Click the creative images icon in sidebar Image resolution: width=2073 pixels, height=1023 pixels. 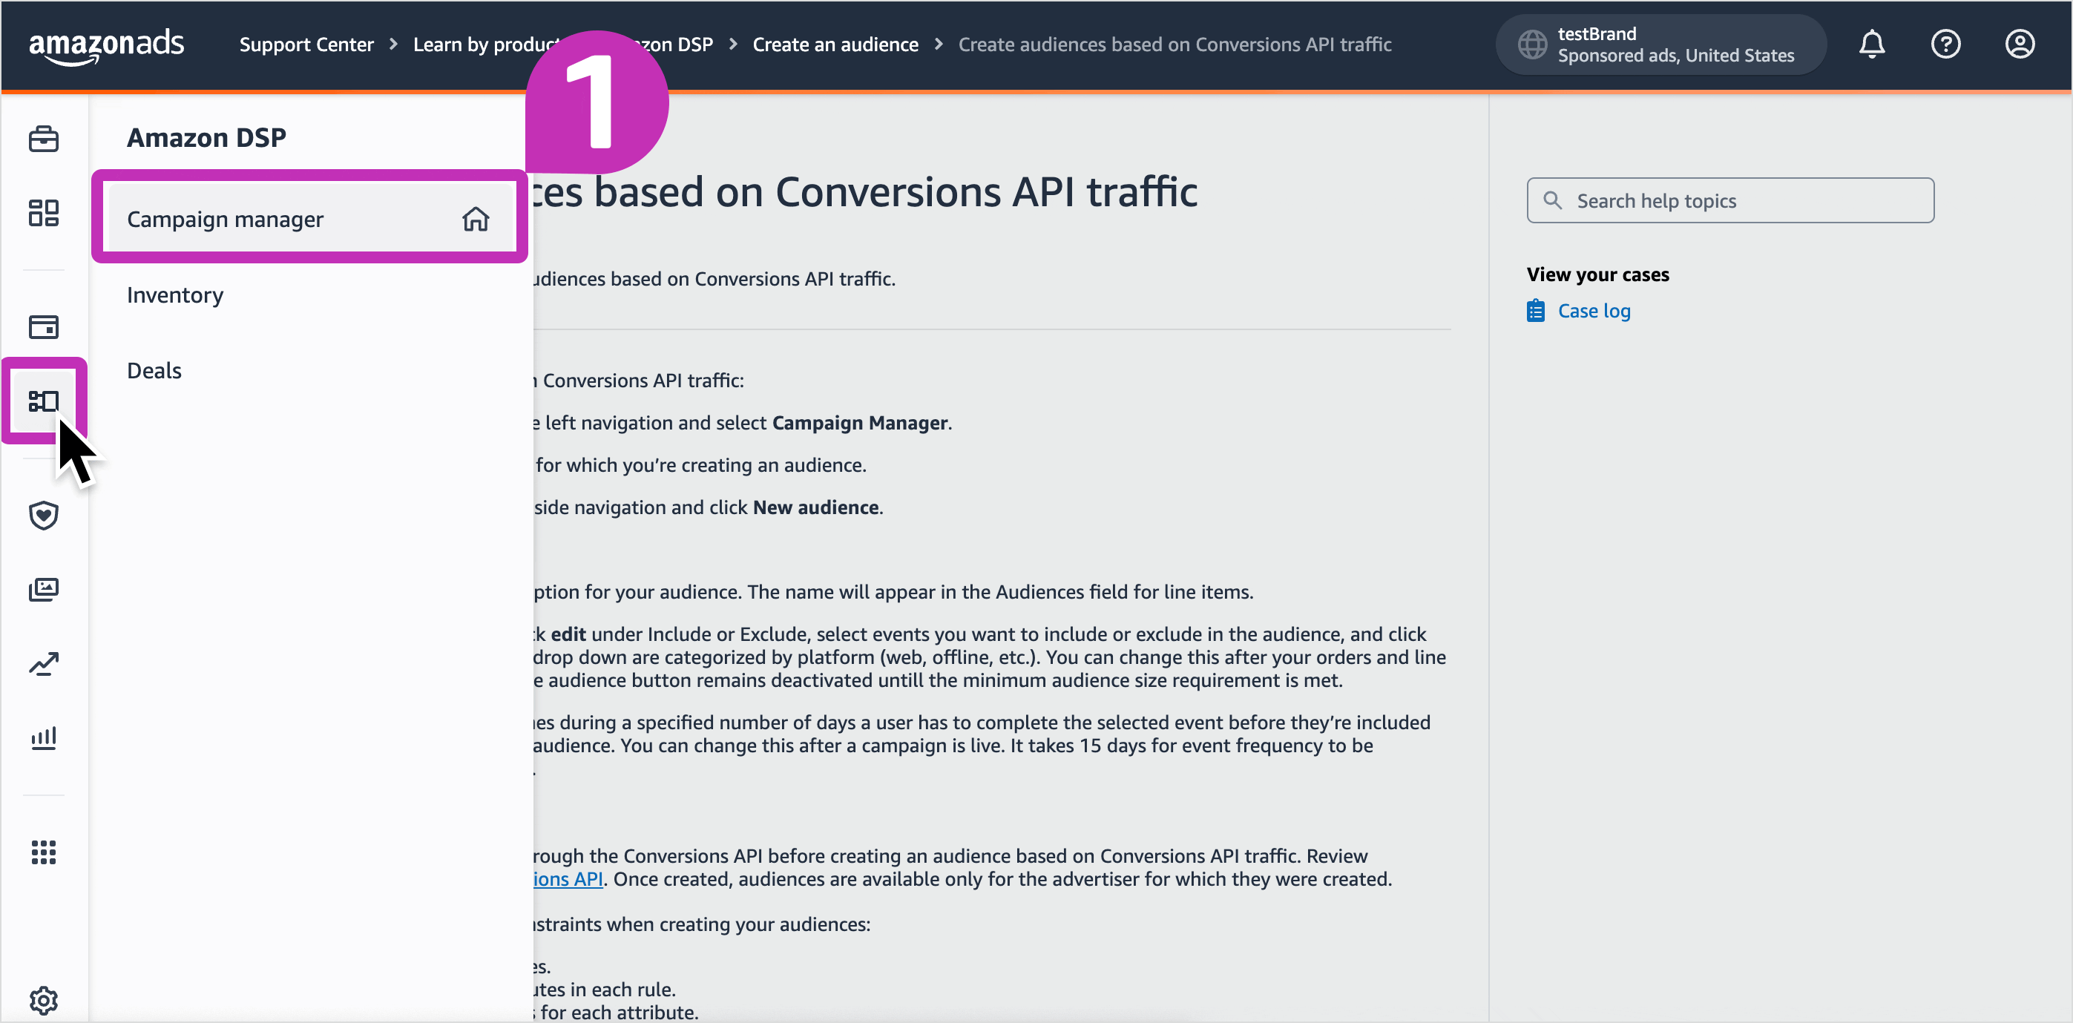click(44, 589)
